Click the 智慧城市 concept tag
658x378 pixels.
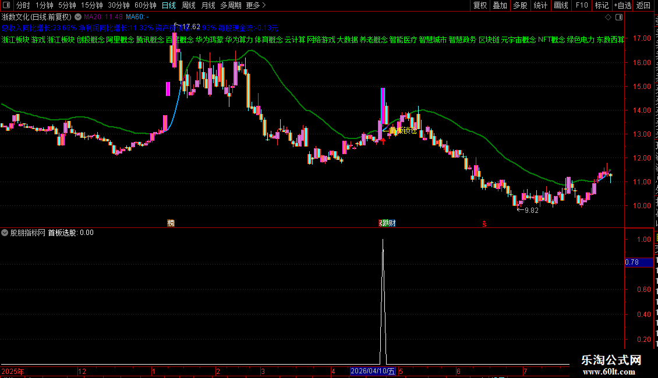tap(433, 40)
